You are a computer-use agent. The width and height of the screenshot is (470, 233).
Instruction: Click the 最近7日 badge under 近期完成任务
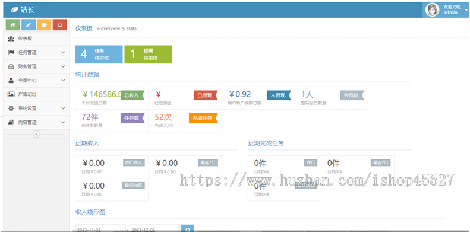380,162
